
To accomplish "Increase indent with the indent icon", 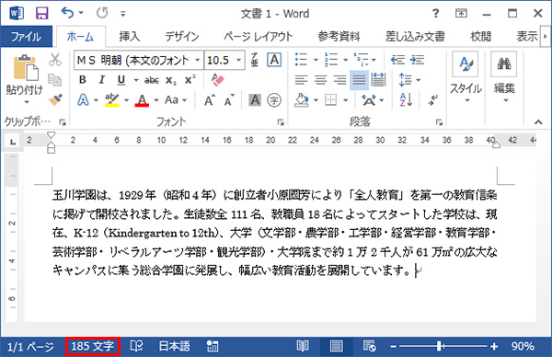I will tap(417, 60).
